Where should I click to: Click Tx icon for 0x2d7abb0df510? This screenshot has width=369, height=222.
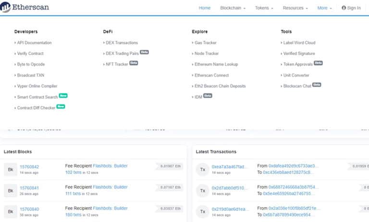tap(203, 191)
